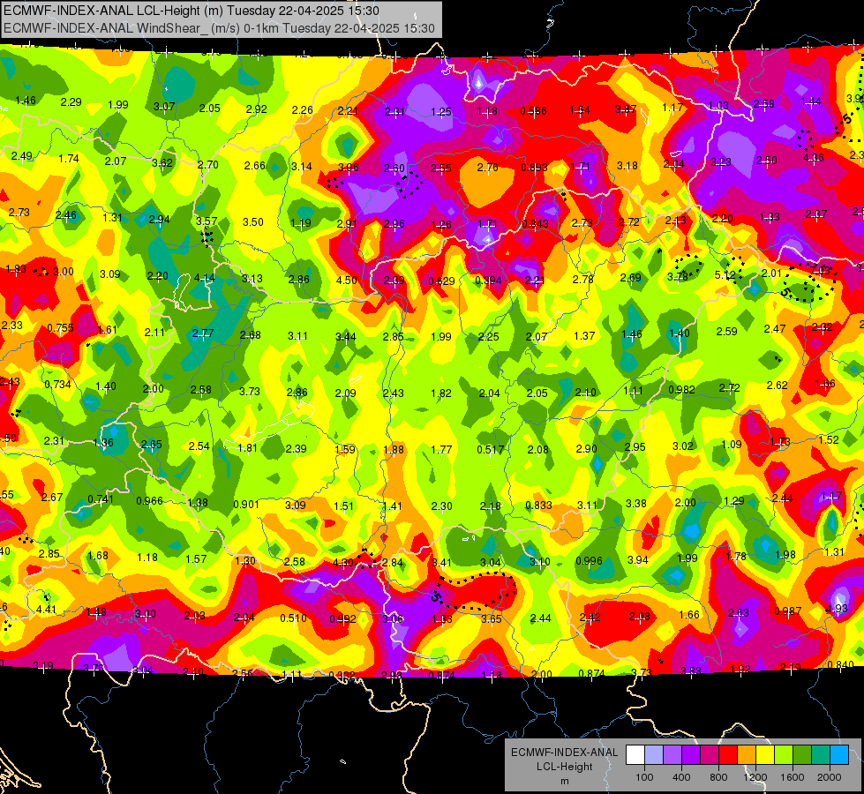Image resolution: width=864 pixels, height=794 pixels.
Task: Click the teal legend swatch
Action: pos(821,755)
